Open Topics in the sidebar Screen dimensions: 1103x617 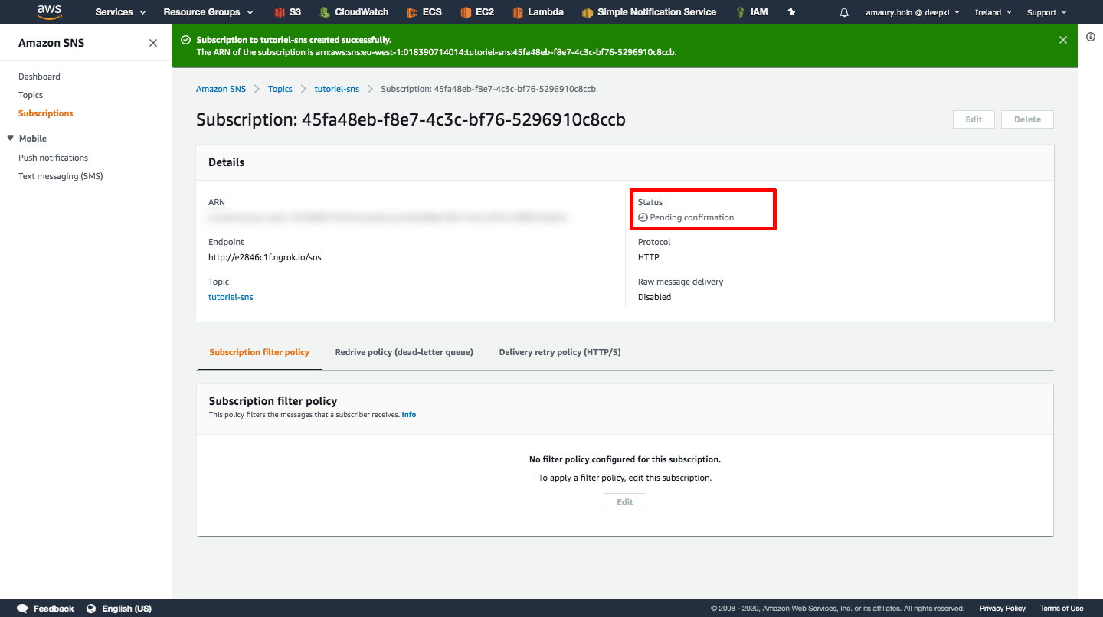(31, 95)
